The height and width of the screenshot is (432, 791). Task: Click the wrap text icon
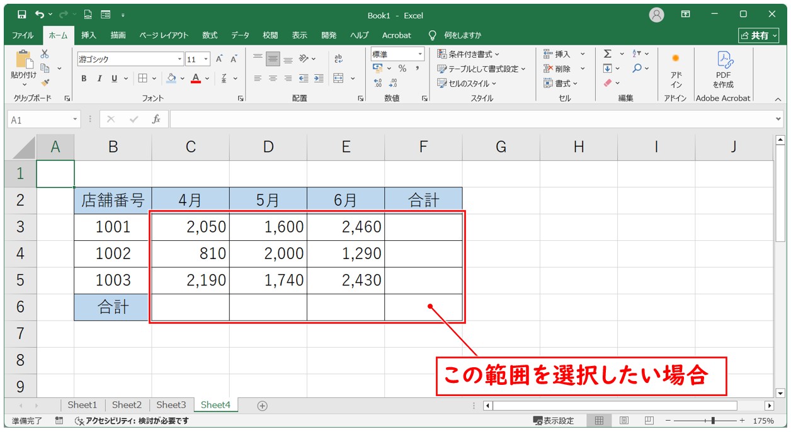click(339, 58)
